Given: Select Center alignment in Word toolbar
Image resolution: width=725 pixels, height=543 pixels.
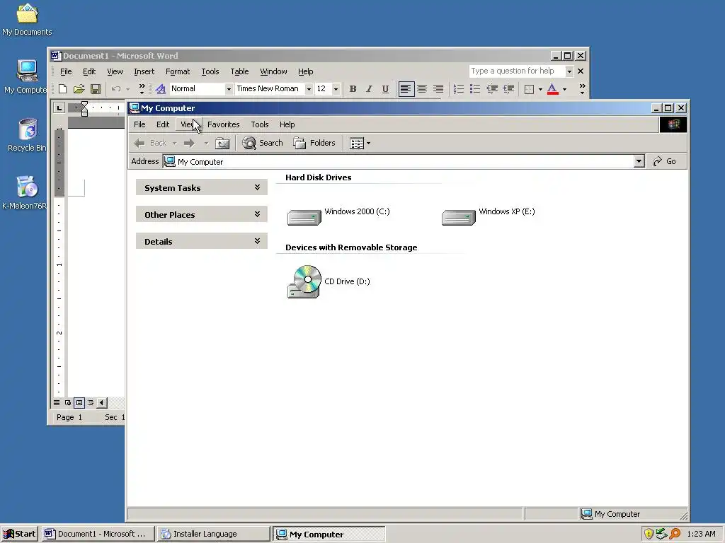Looking at the screenshot, I should [x=422, y=89].
